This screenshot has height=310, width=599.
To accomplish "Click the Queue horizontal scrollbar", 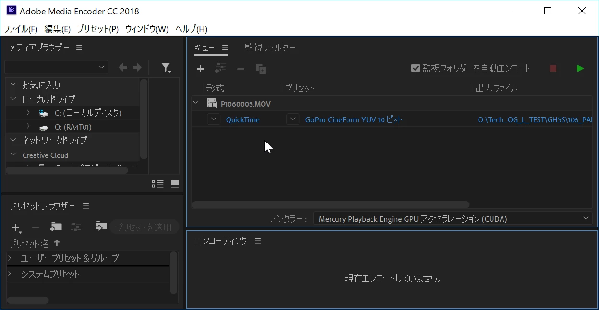I will pos(330,204).
